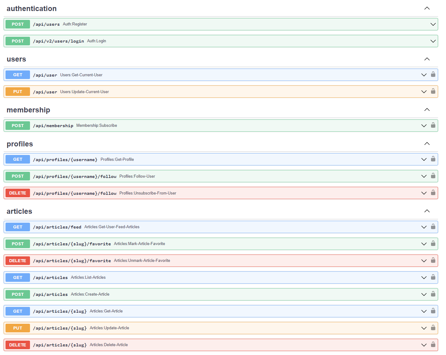
Task: Click lock icon on PUT /api/user row
Action: 433,91
